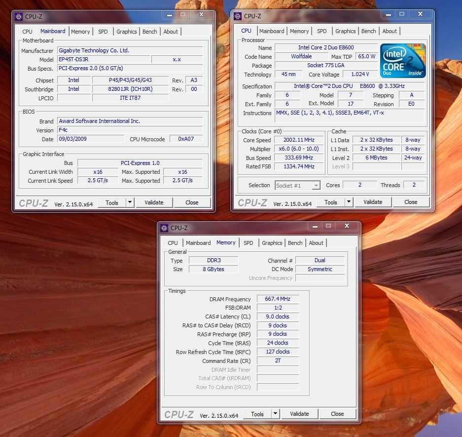Minimize the Memory CPU-Z window
462x437 pixels.
315,226
